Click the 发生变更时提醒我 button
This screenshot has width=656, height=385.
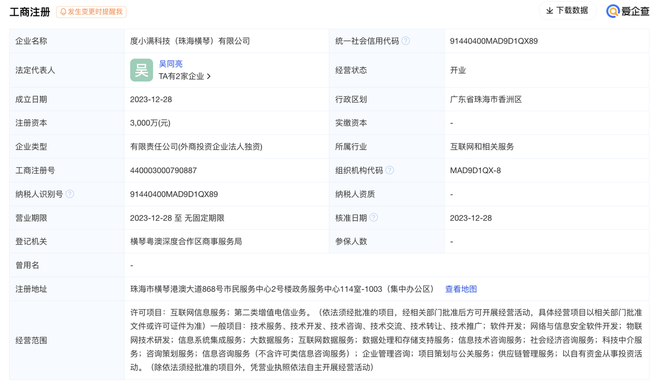[x=91, y=11]
